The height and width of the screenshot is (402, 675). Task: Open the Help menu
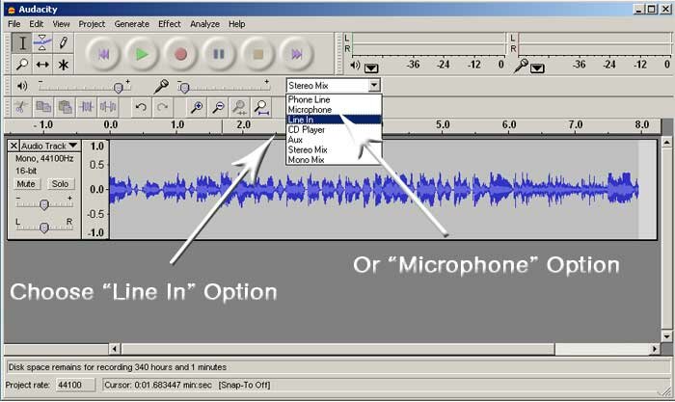[237, 24]
